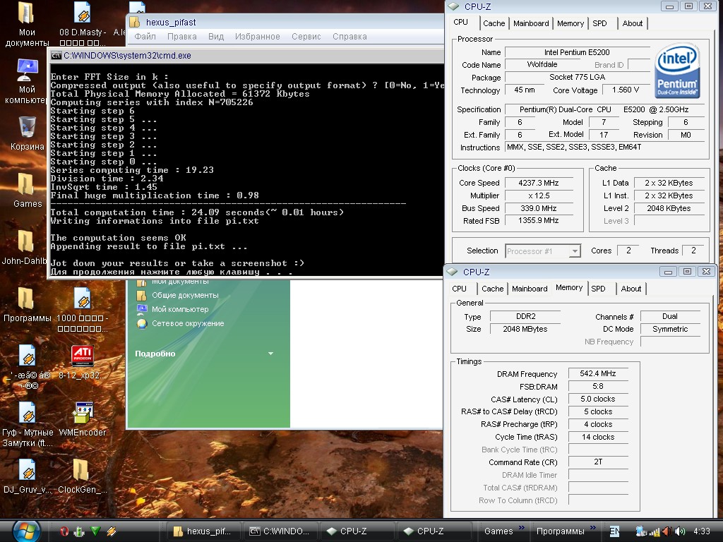Click the DRAM Frequency 542.4 MHz value

598,374
